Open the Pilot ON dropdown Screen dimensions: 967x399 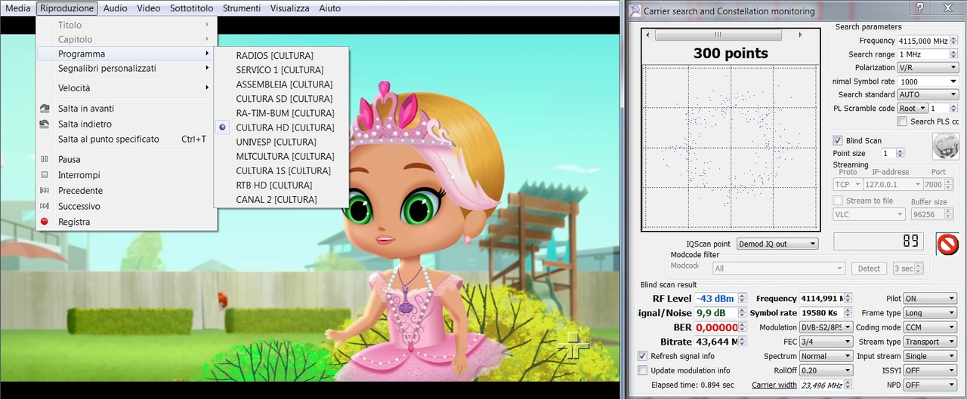pos(930,299)
